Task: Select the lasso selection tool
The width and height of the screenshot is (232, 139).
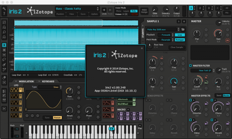Action: click(x=4, y=60)
